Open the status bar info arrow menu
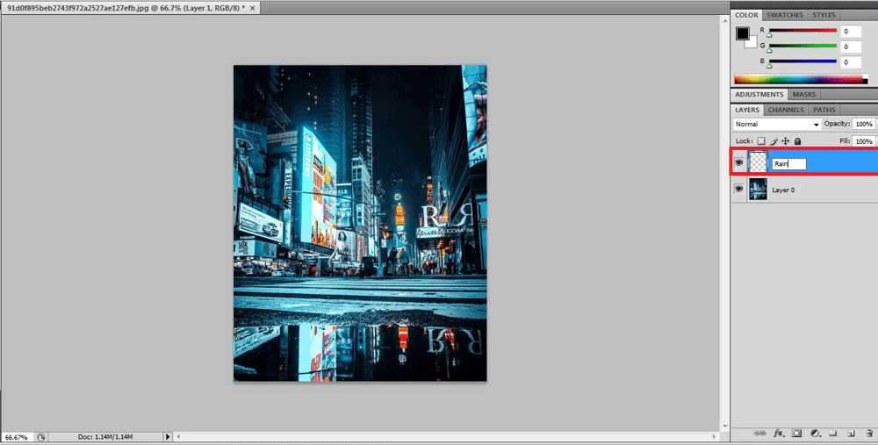The height and width of the screenshot is (445, 878). pos(168,436)
